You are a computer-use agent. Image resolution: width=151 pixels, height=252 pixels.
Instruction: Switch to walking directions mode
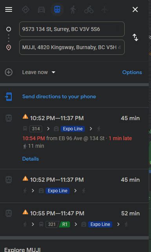pyautogui.click(x=73, y=9)
